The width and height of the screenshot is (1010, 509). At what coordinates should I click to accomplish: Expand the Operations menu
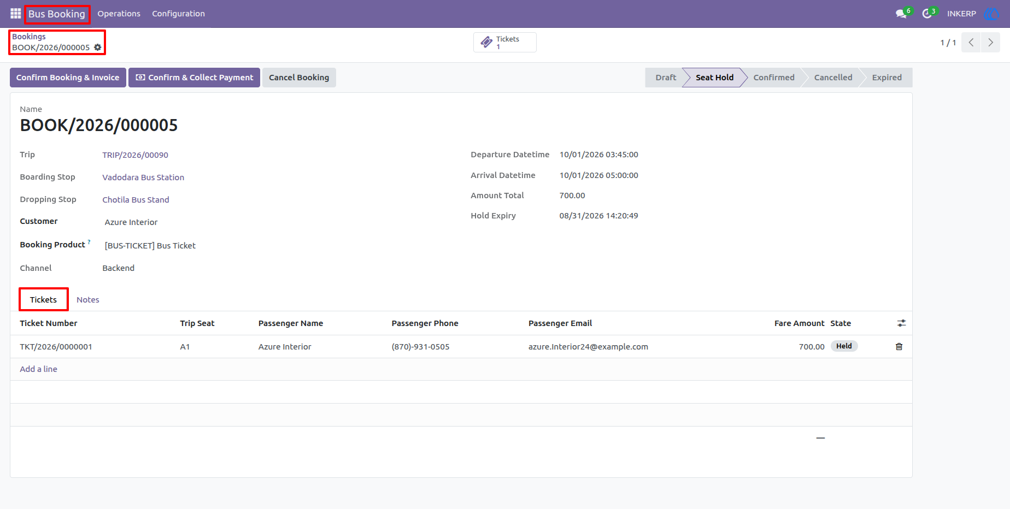(119, 14)
